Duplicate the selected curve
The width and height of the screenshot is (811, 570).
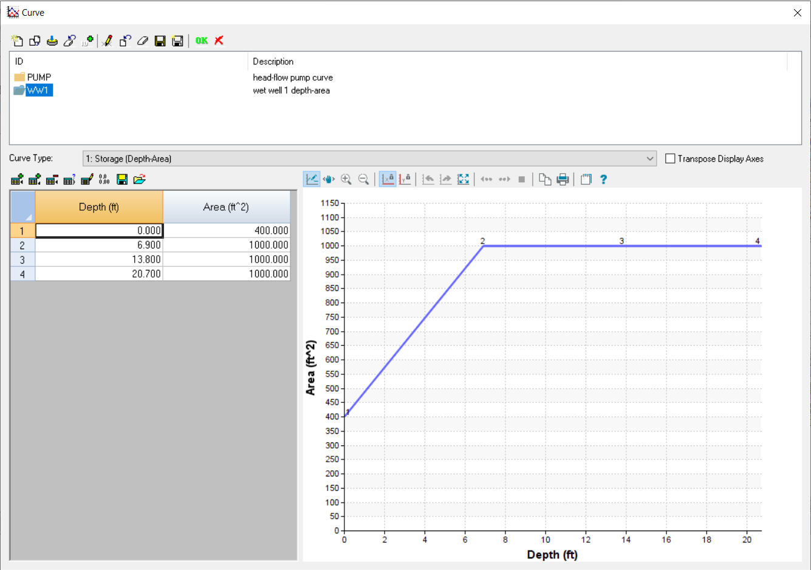tap(35, 41)
